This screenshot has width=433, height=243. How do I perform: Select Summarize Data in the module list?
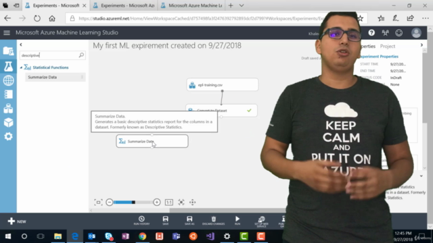[x=55, y=78]
